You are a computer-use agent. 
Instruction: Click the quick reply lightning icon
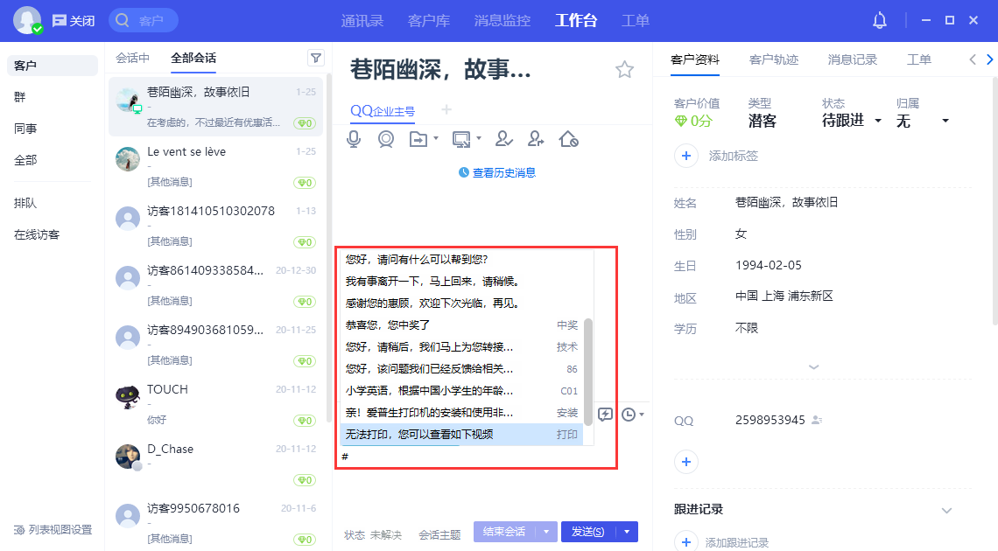point(605,414)
